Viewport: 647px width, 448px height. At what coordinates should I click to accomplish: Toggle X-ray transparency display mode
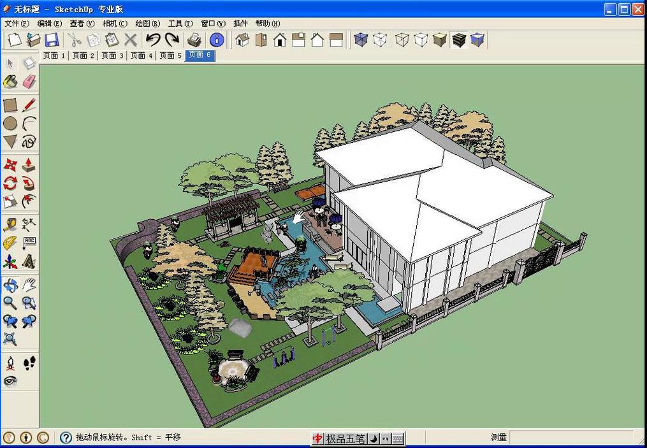tap(361, 40)
